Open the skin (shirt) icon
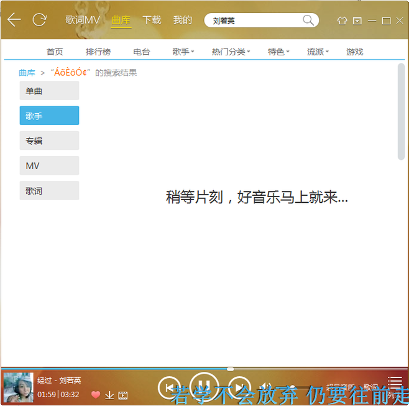The width and height of the screenshot is (409, 406). [x=342, y=21]
